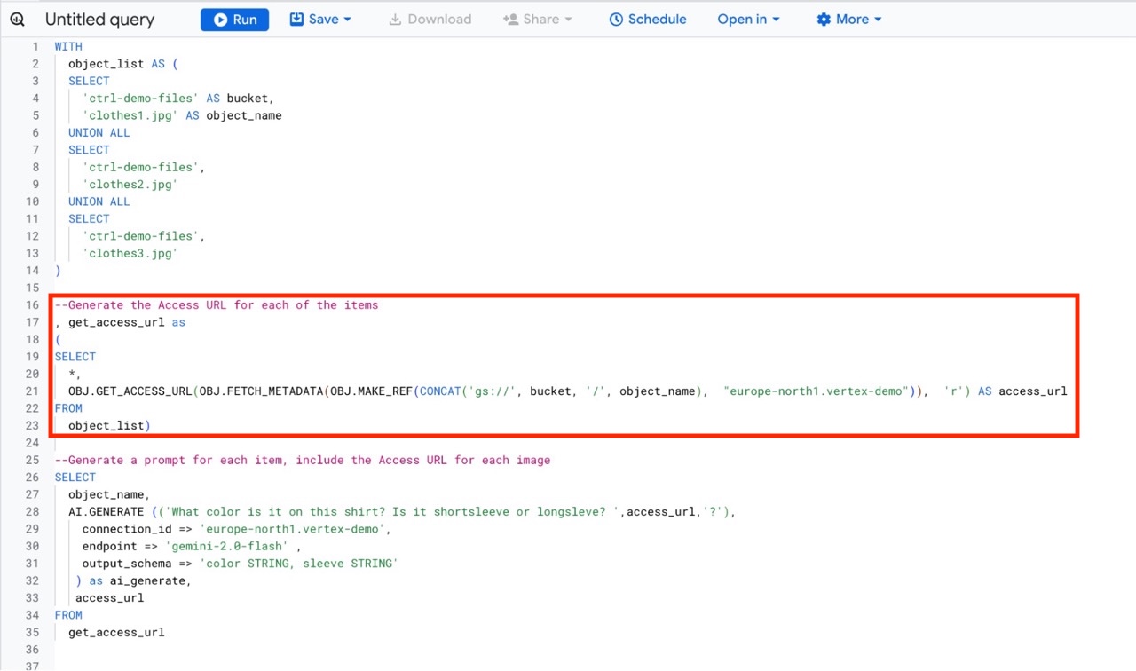Image resolution: width=1136 pixels, height=671 pixels.
Task: Place cursor on the WITH keyword on line 1
Action: 68,47
